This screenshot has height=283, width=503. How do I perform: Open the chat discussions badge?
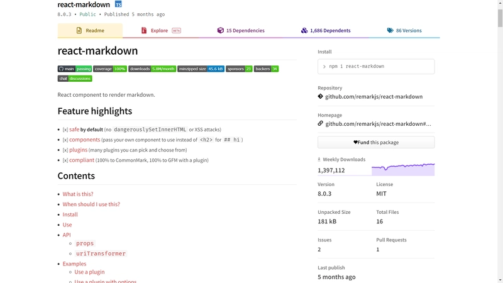75,79
